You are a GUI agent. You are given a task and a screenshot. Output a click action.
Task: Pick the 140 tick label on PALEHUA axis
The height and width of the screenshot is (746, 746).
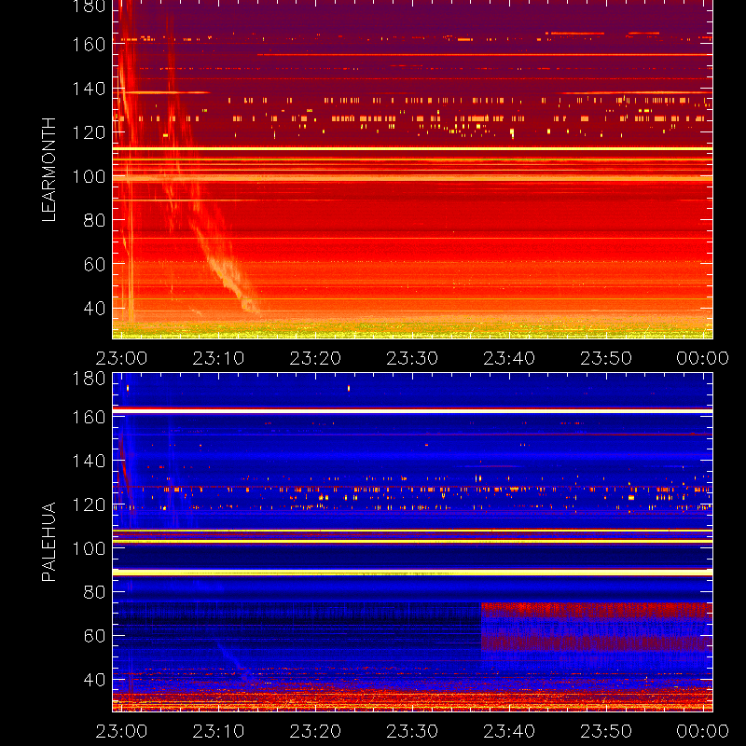pyautogui.click(x=89, y=461)
